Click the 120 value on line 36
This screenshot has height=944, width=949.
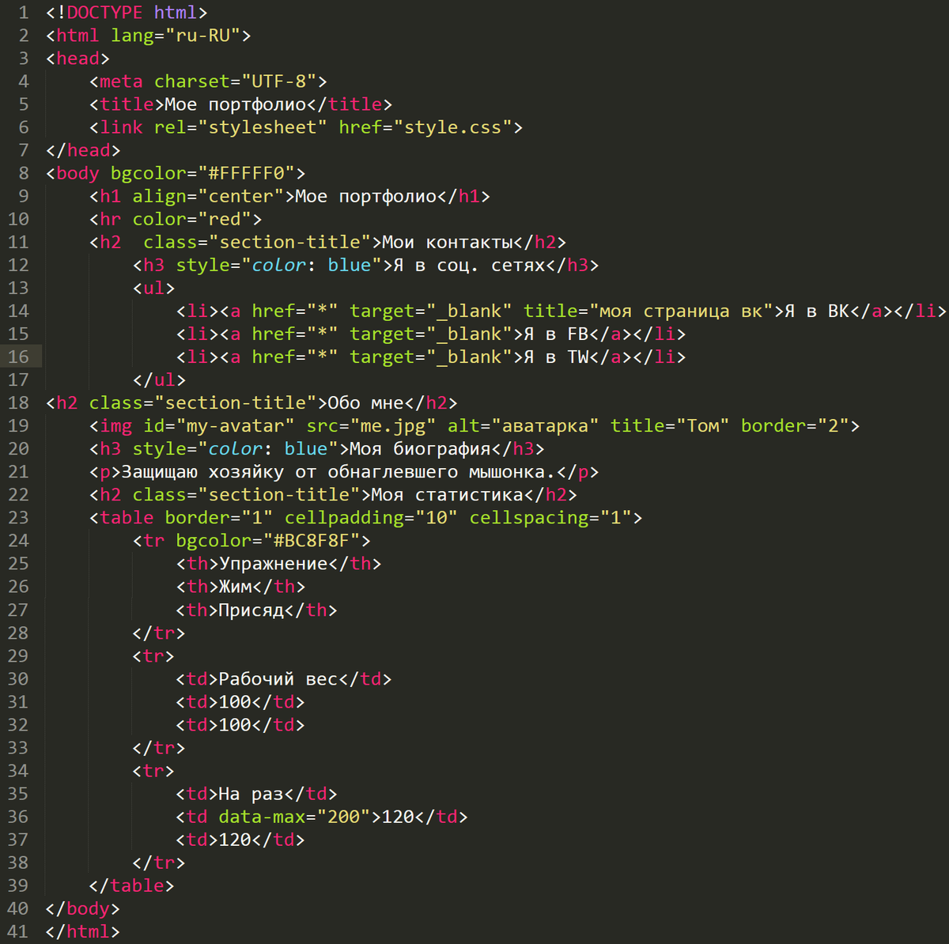point(399,817)
